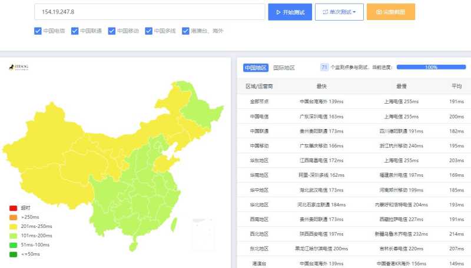Click the 福建泉州电信 197ms cell
The image size is (471, 268).
click(x=402, y=175)
